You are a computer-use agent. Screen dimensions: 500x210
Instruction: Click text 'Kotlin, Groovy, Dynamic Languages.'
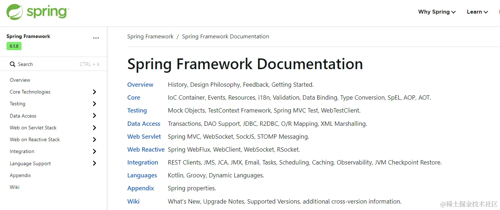[216, 175]
